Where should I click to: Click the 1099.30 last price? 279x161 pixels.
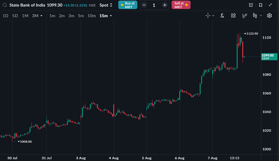pos(55,5)
